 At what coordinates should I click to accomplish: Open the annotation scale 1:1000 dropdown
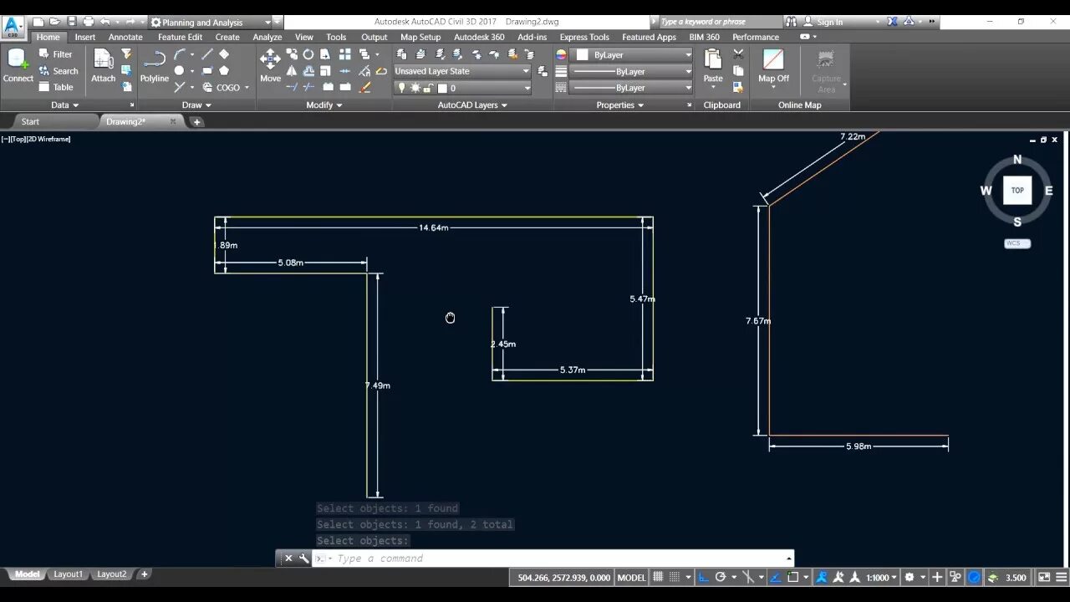(881, 577)
